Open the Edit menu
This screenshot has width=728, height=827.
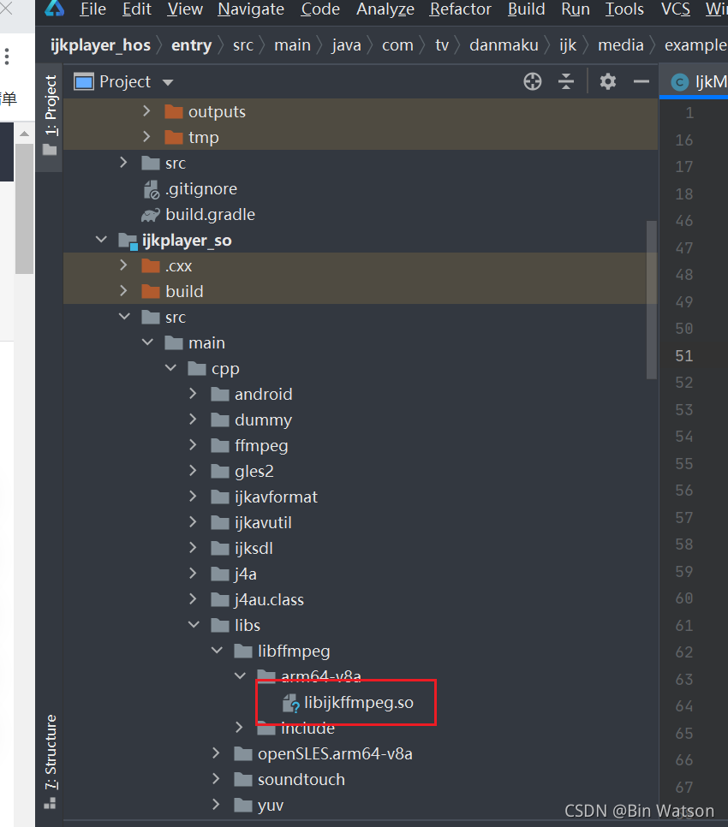click(137, 9)
